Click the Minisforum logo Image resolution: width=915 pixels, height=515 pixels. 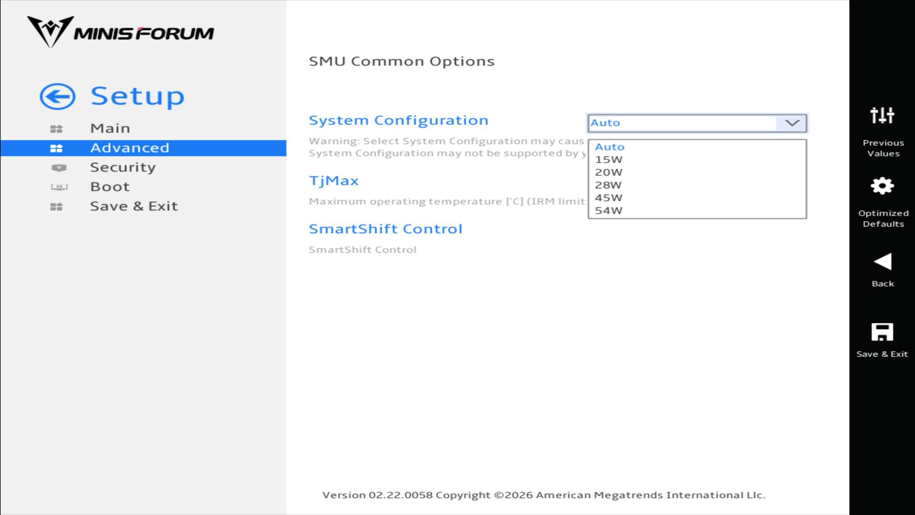(120, 32)
